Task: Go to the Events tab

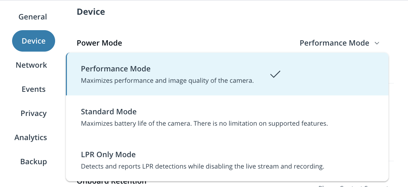Action: click(x=34, y=89)
